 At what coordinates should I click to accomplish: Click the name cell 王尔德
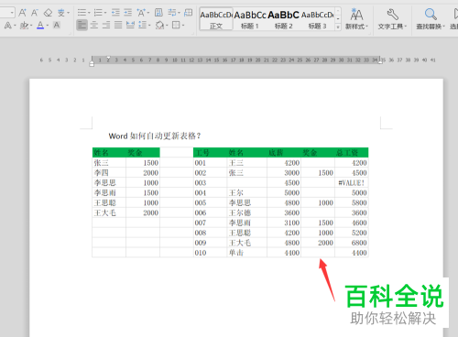click(x=247, y=212)
